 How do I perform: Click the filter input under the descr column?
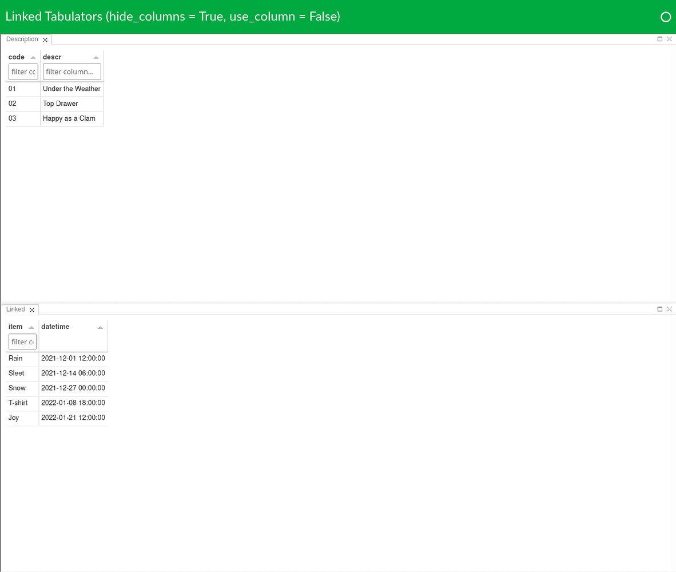[71, 71]
